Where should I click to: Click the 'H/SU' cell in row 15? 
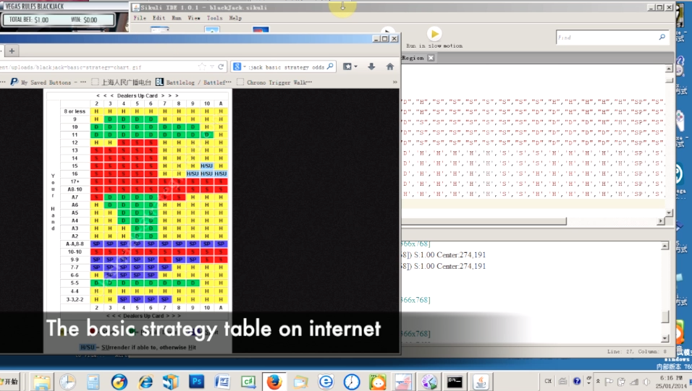(x=206, y=166)
